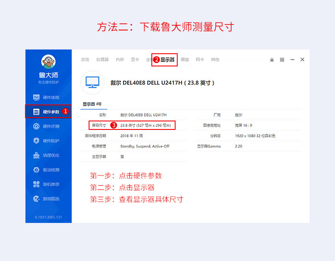Screen dimensions: 335x261
Task: Open 清理优化 cleanup optimization in sidebar
Action: tap(46, 155)
